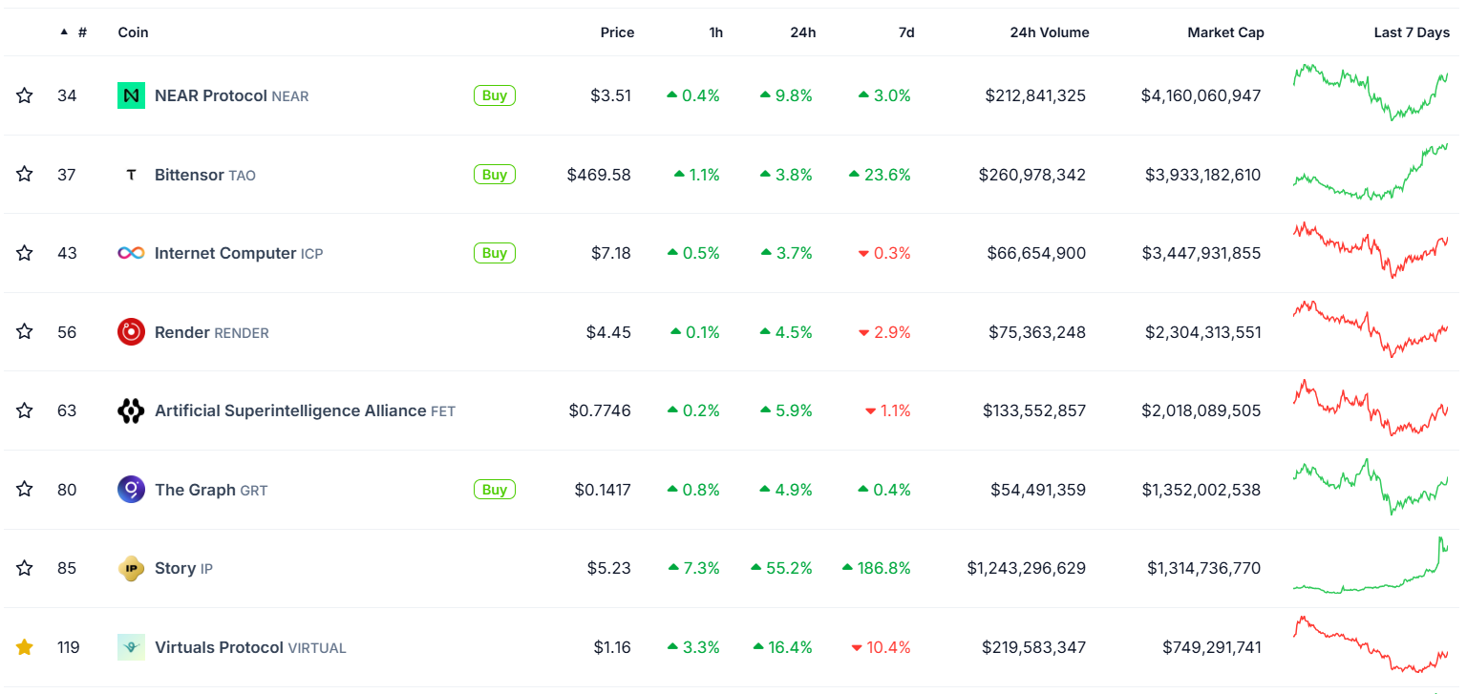Click the Internet Computer infinity logo
Image resolution: width=1467 pixels, height=694 pixels.
(131, 253)
